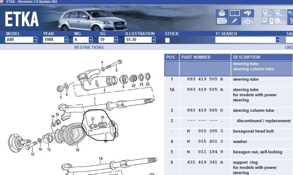This screenshot has width=293, height=175.
Task: Click 'hexagonal head bolt' description
Action: [x=253, y=131]
